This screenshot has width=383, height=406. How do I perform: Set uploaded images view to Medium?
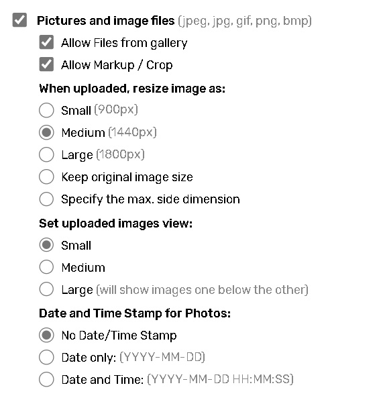pyautogui.click(x=46, y=267)
